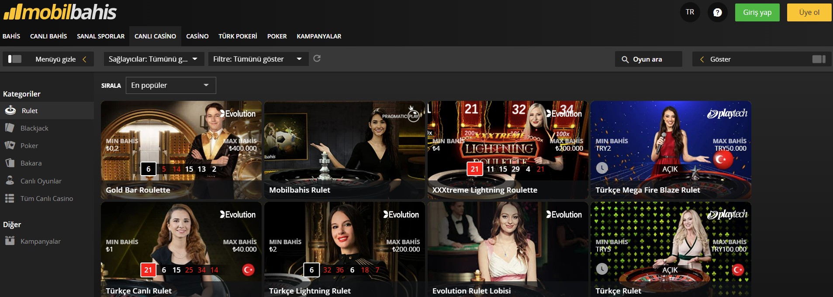Click the Canlı Oyunlar dealer icon

point(10,180)
